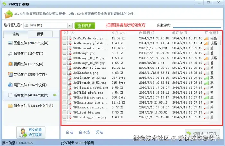This screenshot has height=146, width=225.
Task: Sort by 文件大小 column header
Action: 119,33
